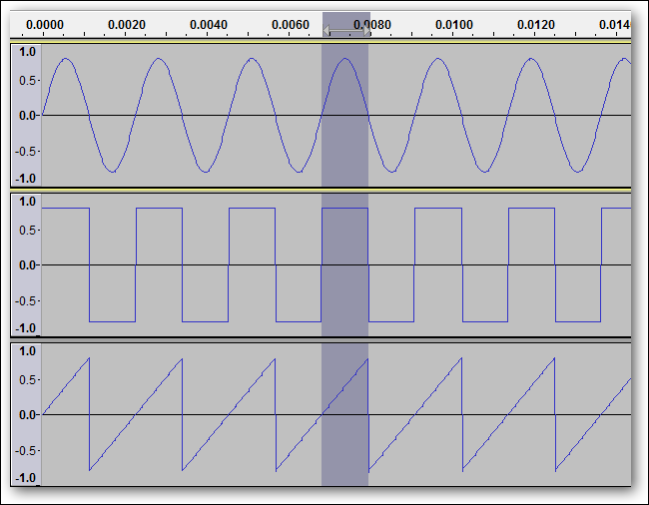
Task: Click 0.0 on the sawtooth track's vertical scale
Action: pos(27,415)
